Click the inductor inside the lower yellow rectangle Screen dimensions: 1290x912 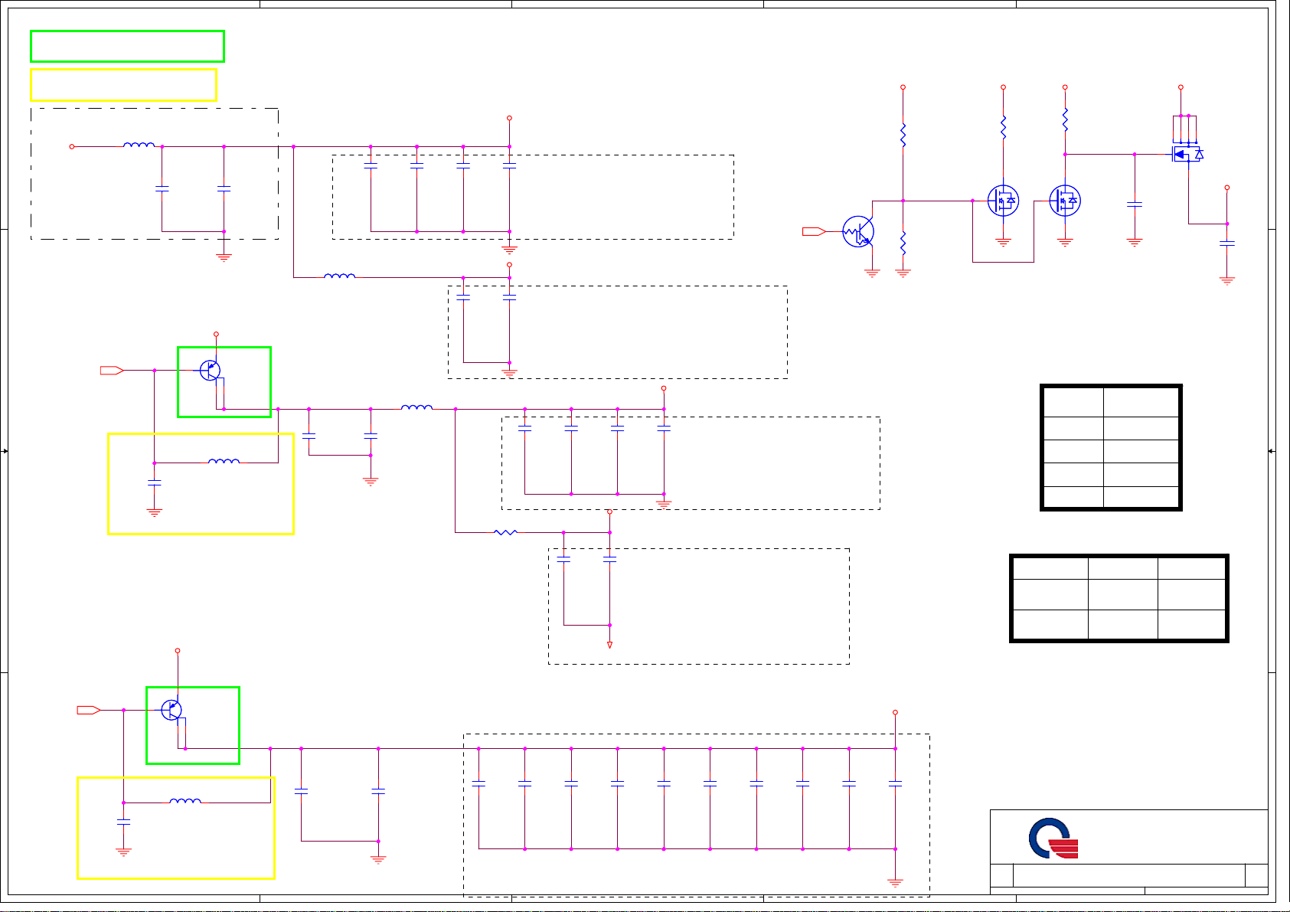[185, 801]
